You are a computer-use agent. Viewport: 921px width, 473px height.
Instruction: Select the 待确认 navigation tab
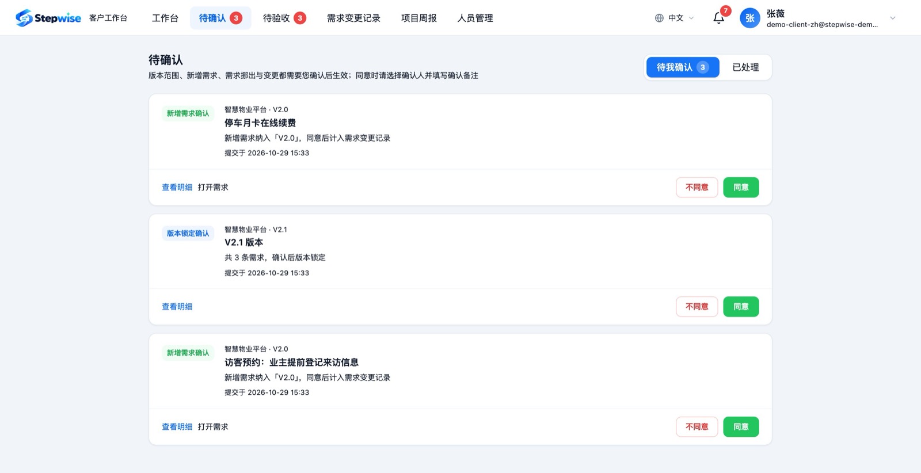point(220,18)
